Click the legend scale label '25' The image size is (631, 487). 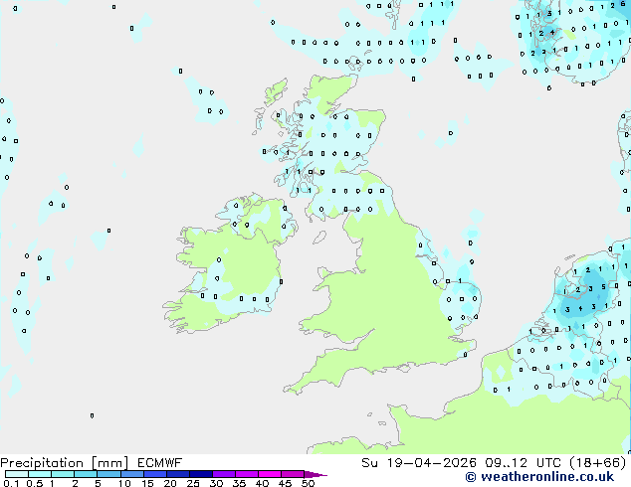pos(193,483)
